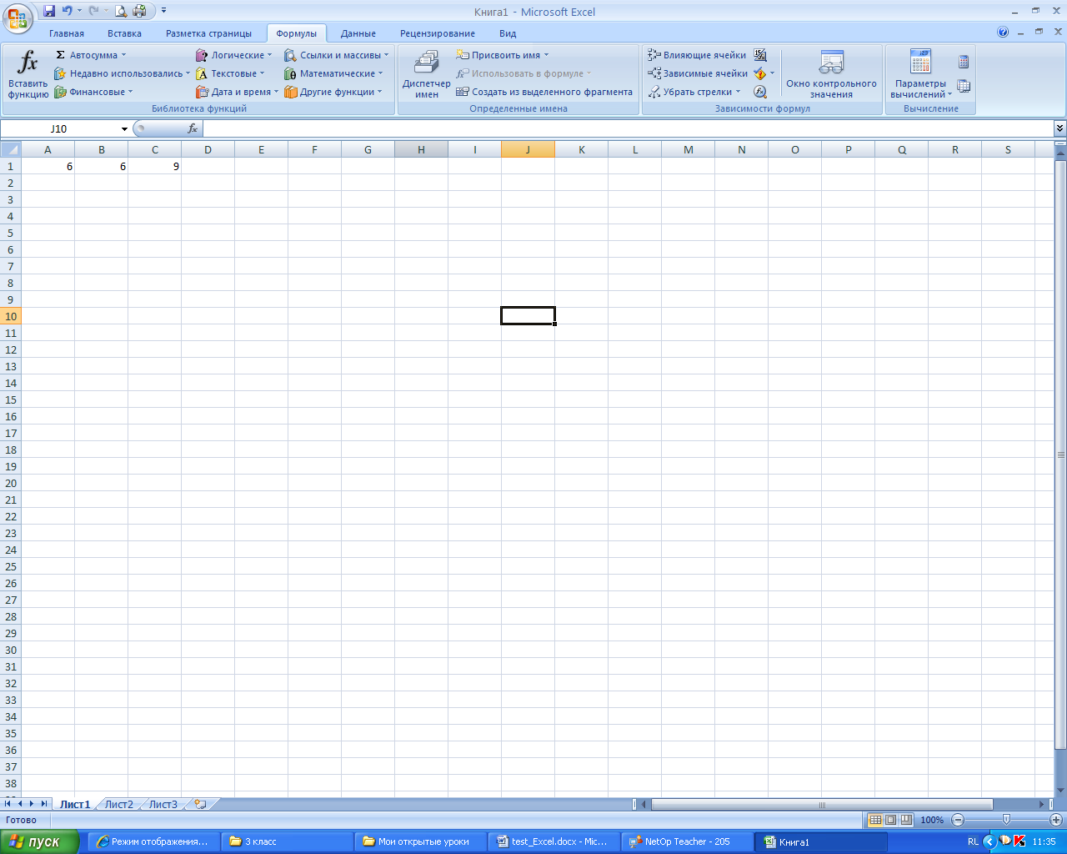The image size is (1067, 854).
Task: Click Зависимые ячейки trace dependents
Action: click(698, 73)
